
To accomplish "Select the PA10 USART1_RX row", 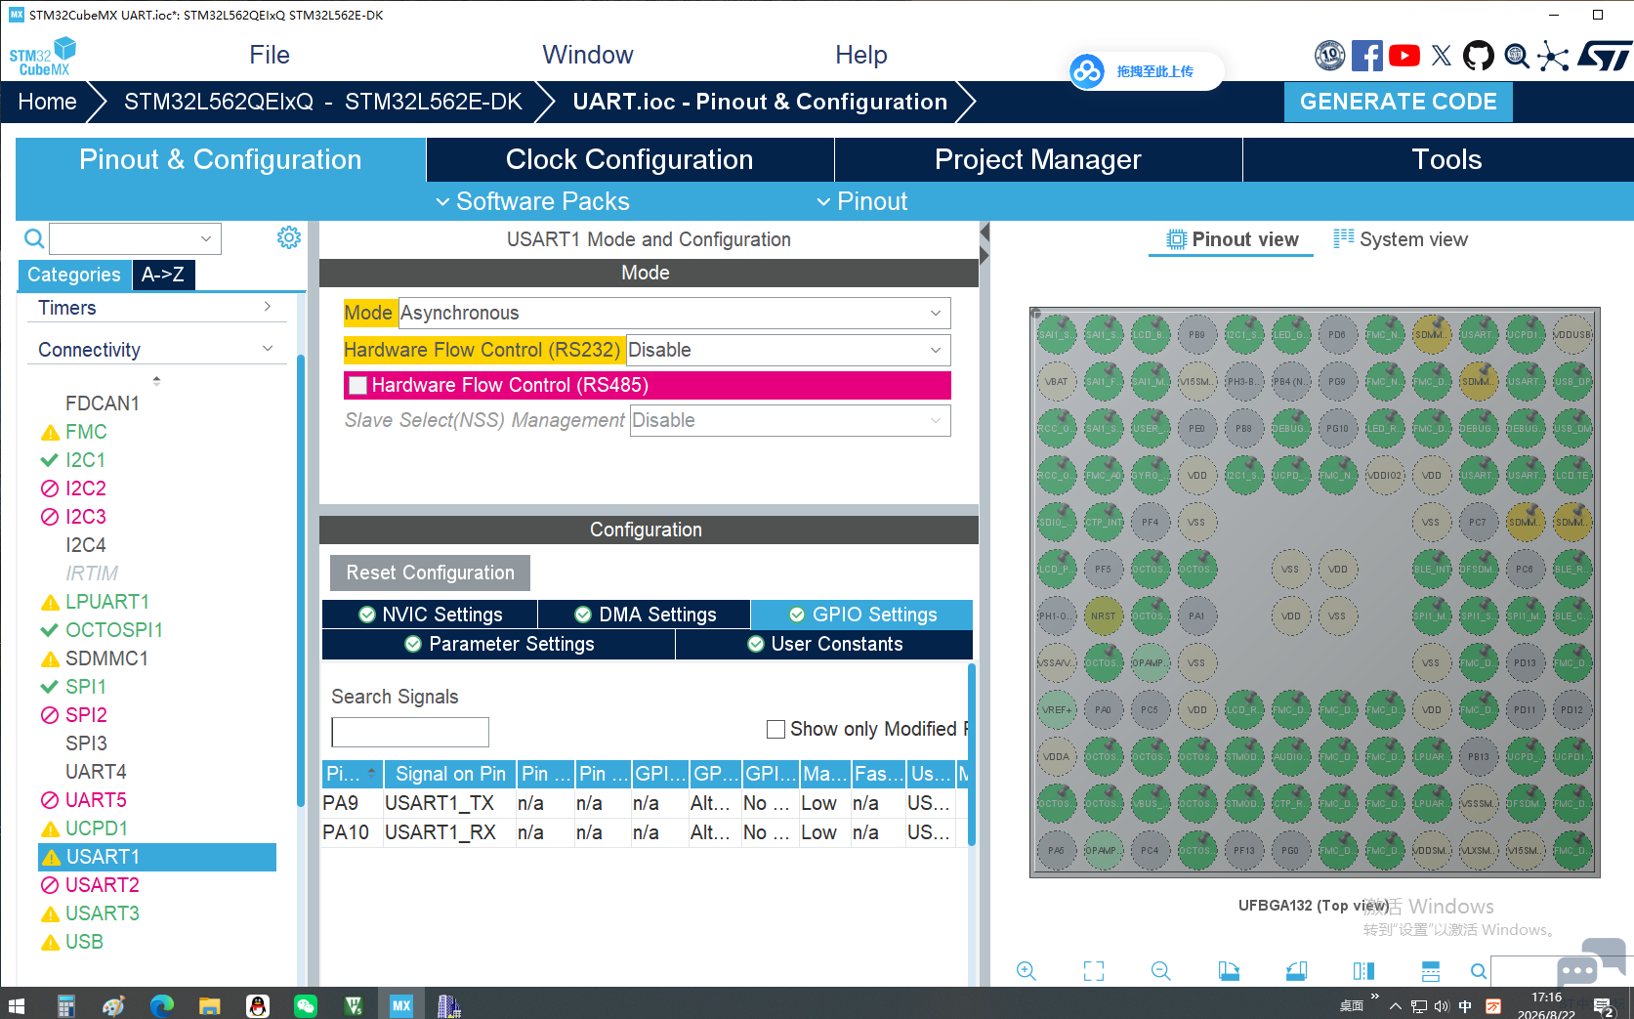I will coord(645,832).
